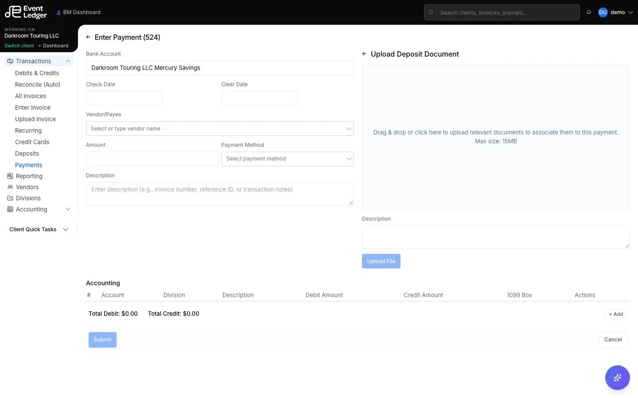
Task: Open Deposits page
Action: click(27, 153)
